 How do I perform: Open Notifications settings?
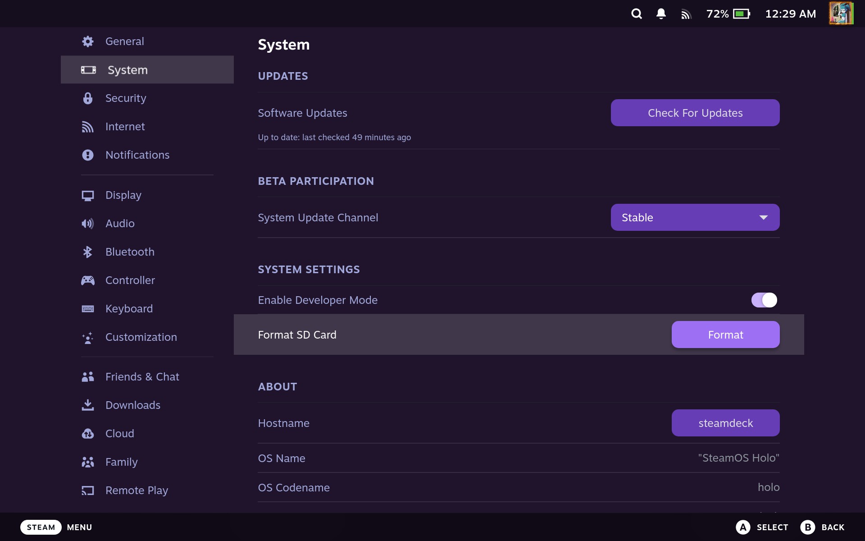pyautogui.click(x=147, y=155)
